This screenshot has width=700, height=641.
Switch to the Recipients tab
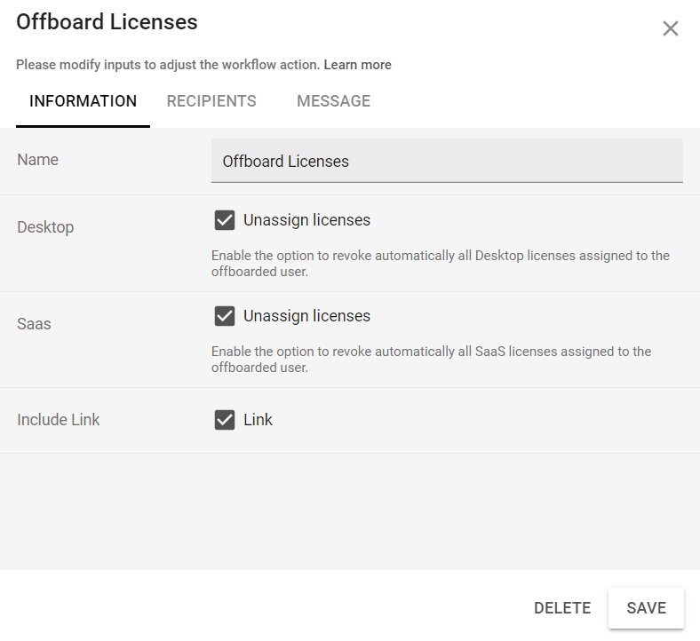211,101
